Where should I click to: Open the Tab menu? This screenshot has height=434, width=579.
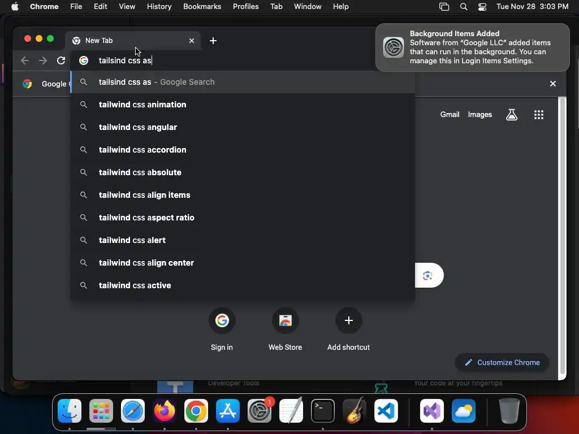[276, 7]
